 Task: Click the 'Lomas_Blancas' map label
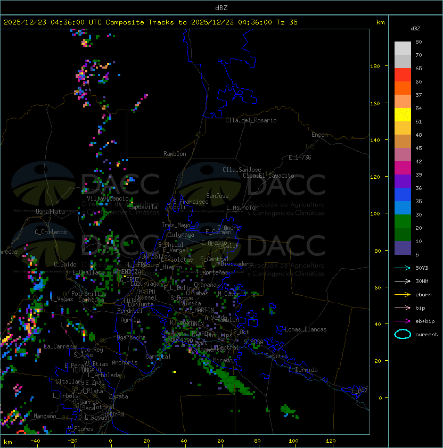pyautogui.click(x=306, y=329)
